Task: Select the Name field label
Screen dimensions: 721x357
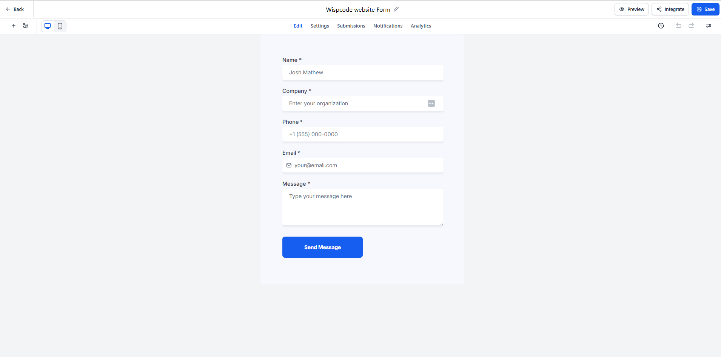Action: point(292,60)
